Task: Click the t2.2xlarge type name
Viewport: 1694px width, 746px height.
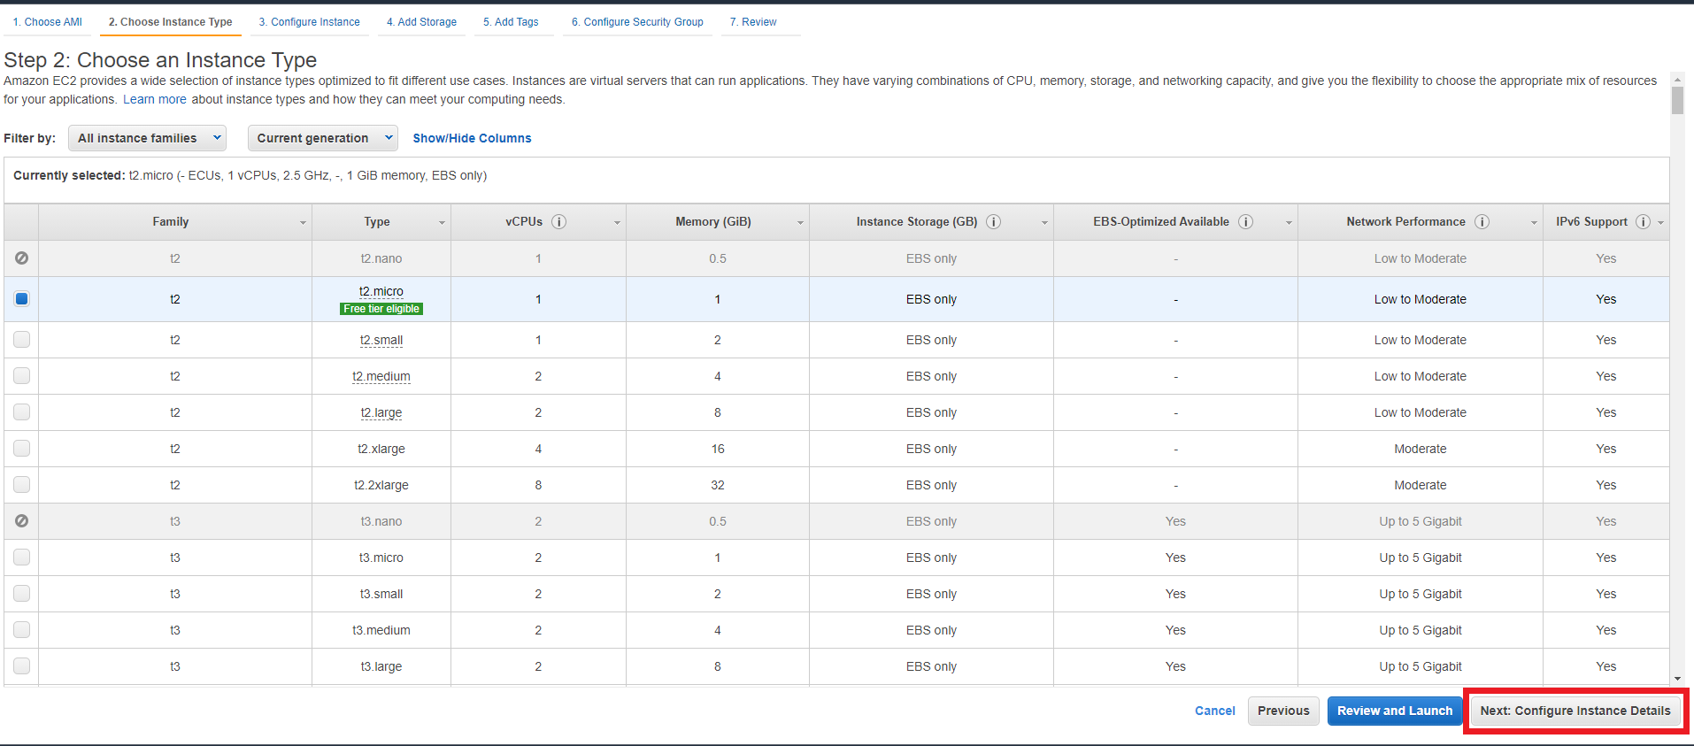Action: (381, 485)
